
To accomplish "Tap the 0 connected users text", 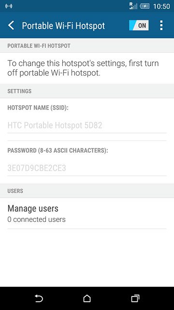I will (37, 219).
